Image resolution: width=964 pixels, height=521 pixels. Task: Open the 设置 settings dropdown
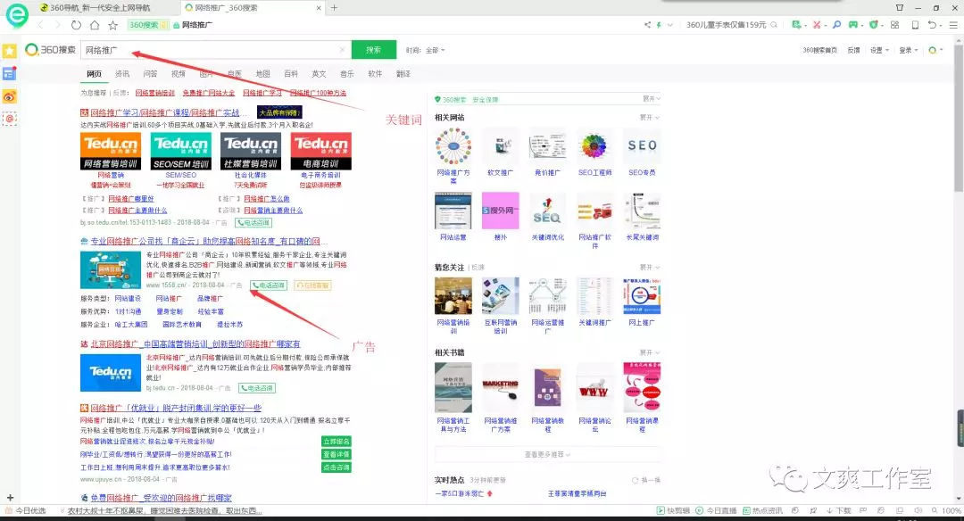click(879, 50)
